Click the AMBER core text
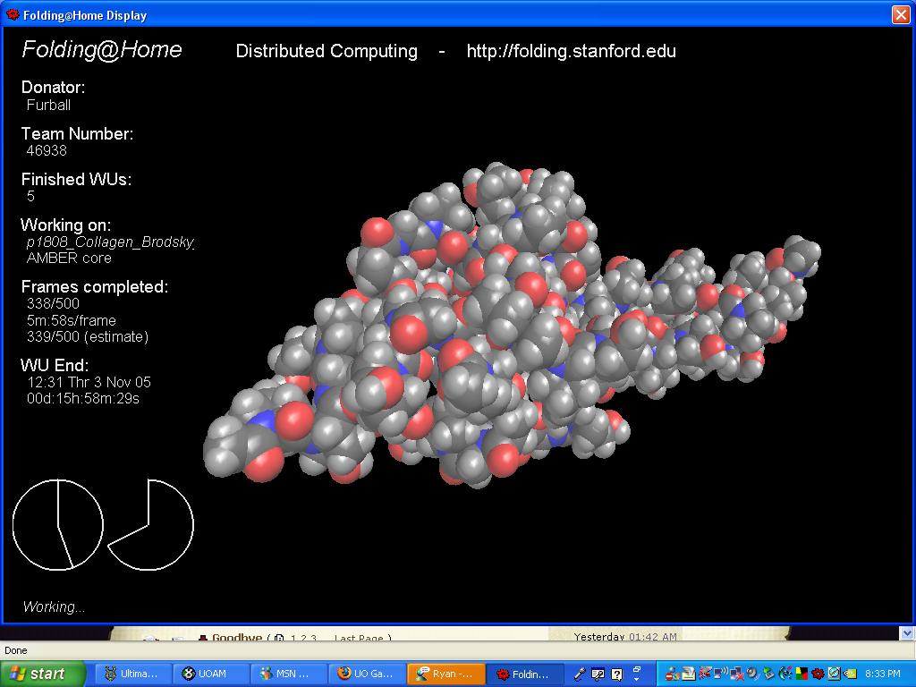The image size is (916, 687). click(x=69, y=259)
